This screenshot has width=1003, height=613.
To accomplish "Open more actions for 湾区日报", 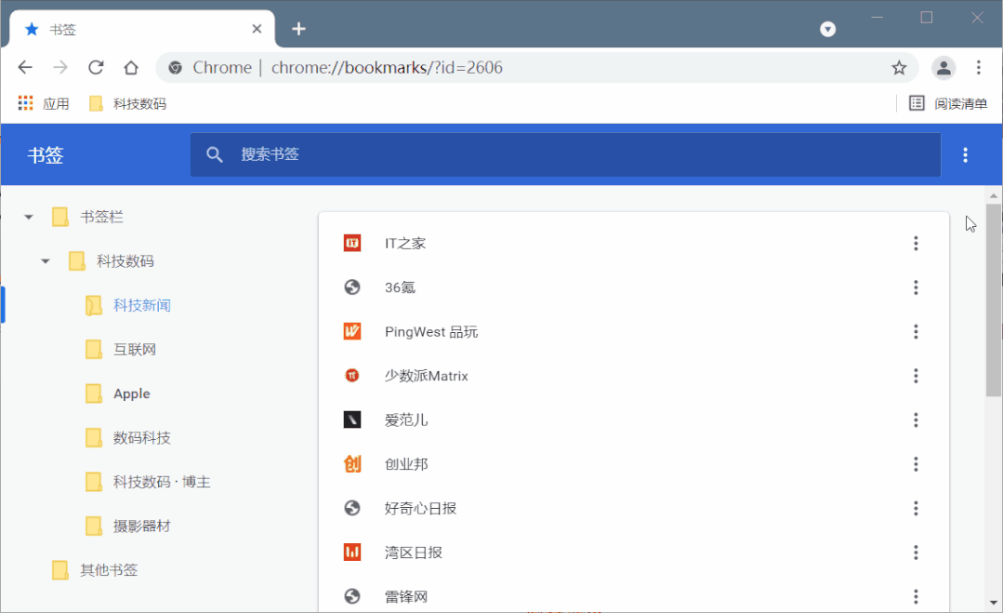I will (916, 553).
